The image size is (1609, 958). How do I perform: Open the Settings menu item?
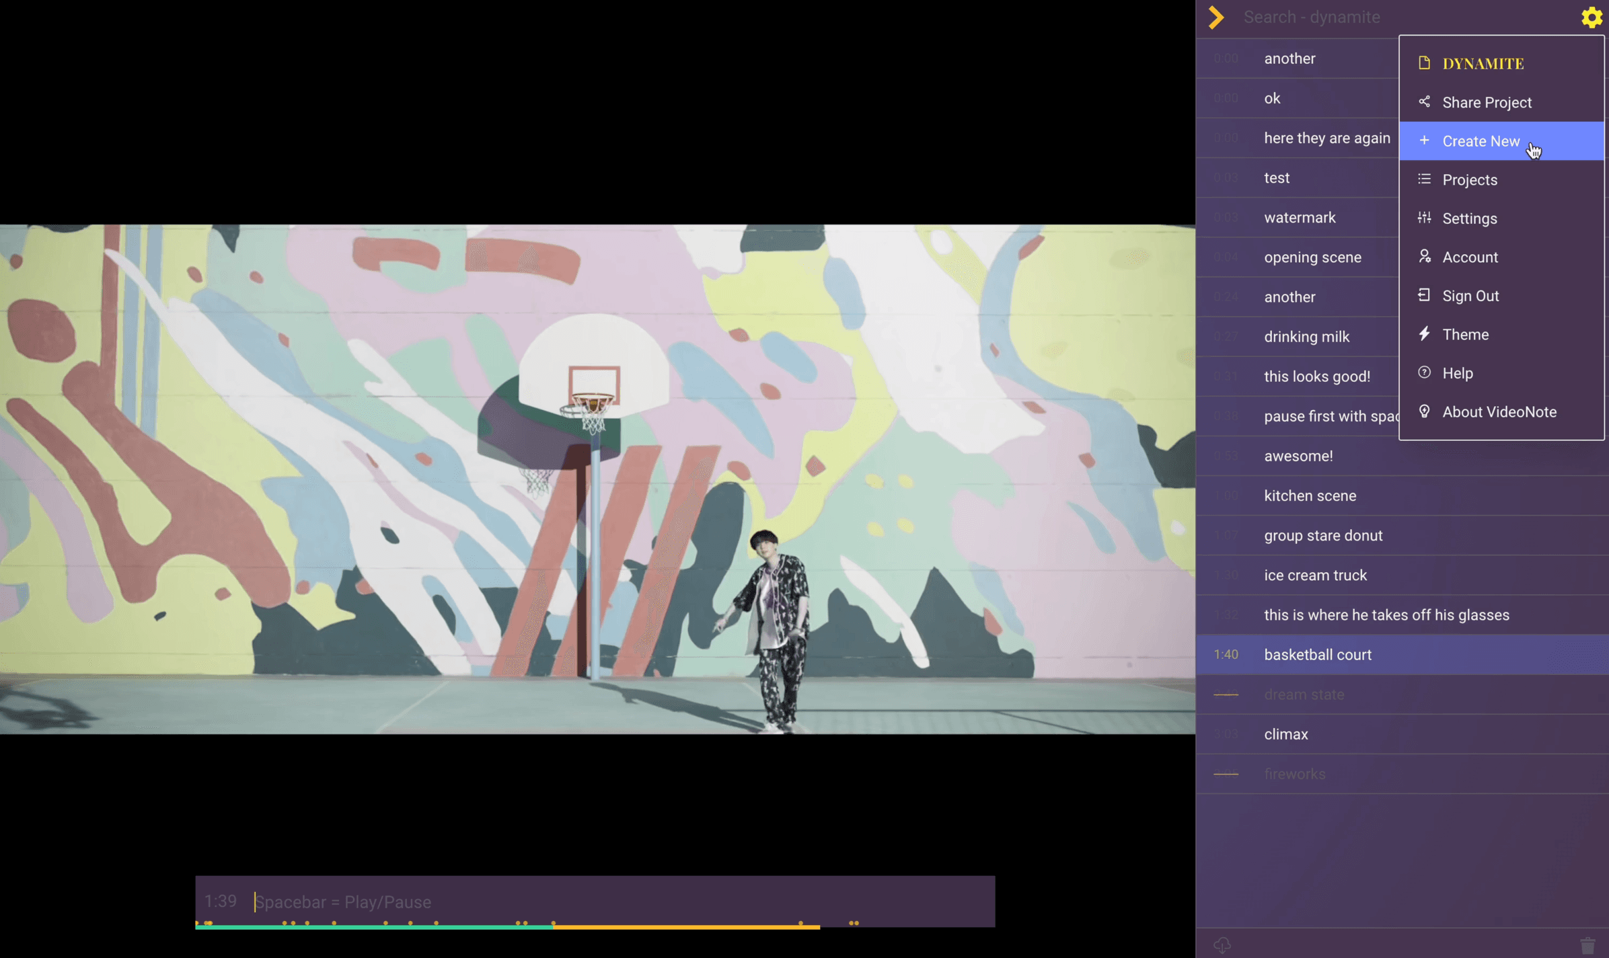tap(1469, 218)
